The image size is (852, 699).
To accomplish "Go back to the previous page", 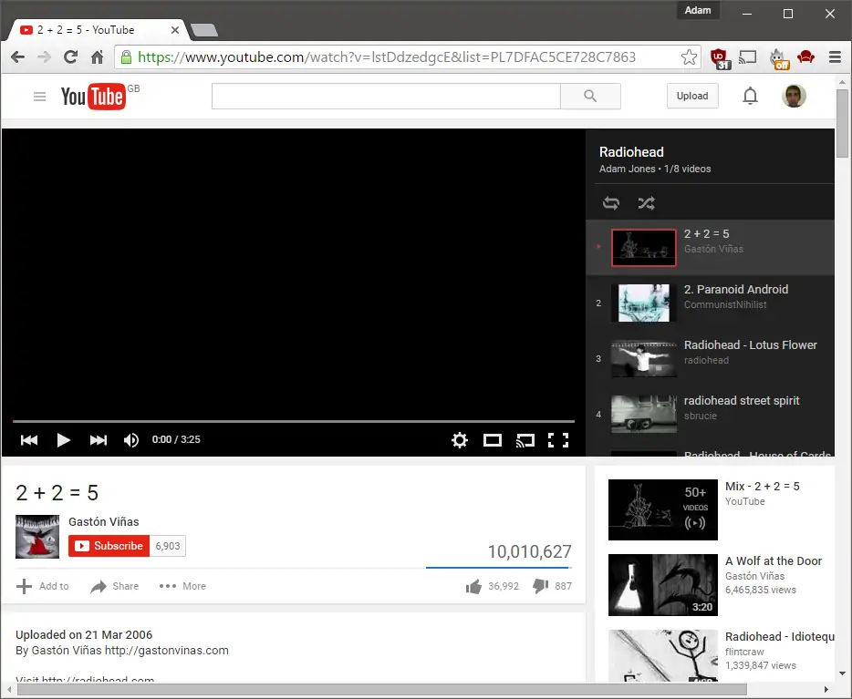I will [x=17, y=57].
